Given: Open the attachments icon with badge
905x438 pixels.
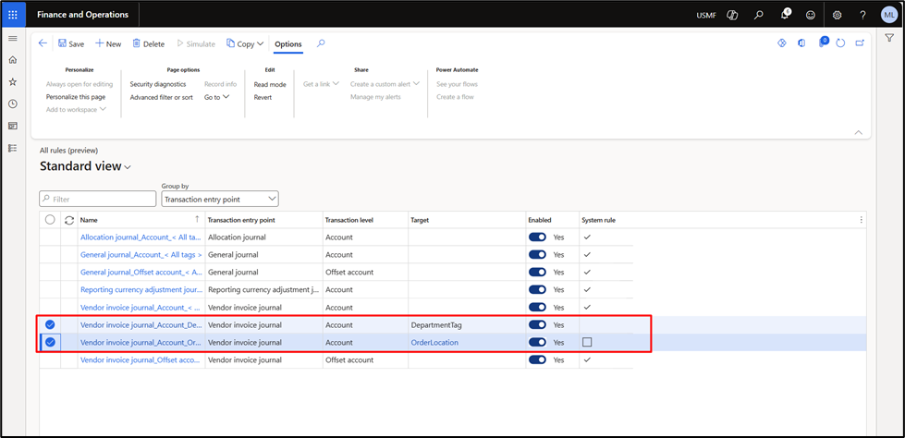Looking at the screenshot, I should 824,43.
